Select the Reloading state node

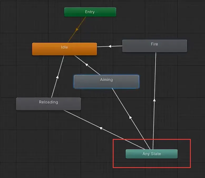tap(48, 104)
